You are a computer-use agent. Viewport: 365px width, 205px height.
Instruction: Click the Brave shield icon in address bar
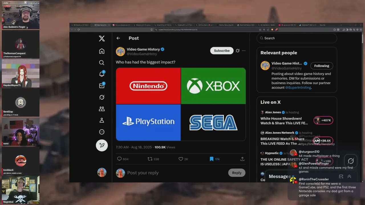(x=272, y=30)
